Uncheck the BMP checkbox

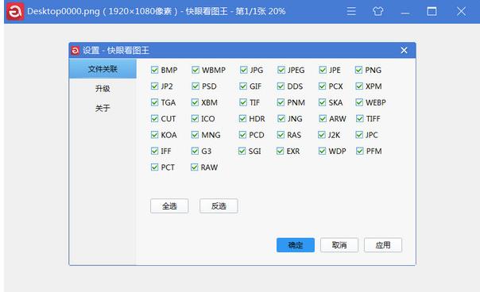coord(155,70)
